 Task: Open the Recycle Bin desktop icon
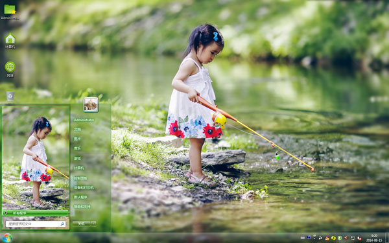(10, 96)
